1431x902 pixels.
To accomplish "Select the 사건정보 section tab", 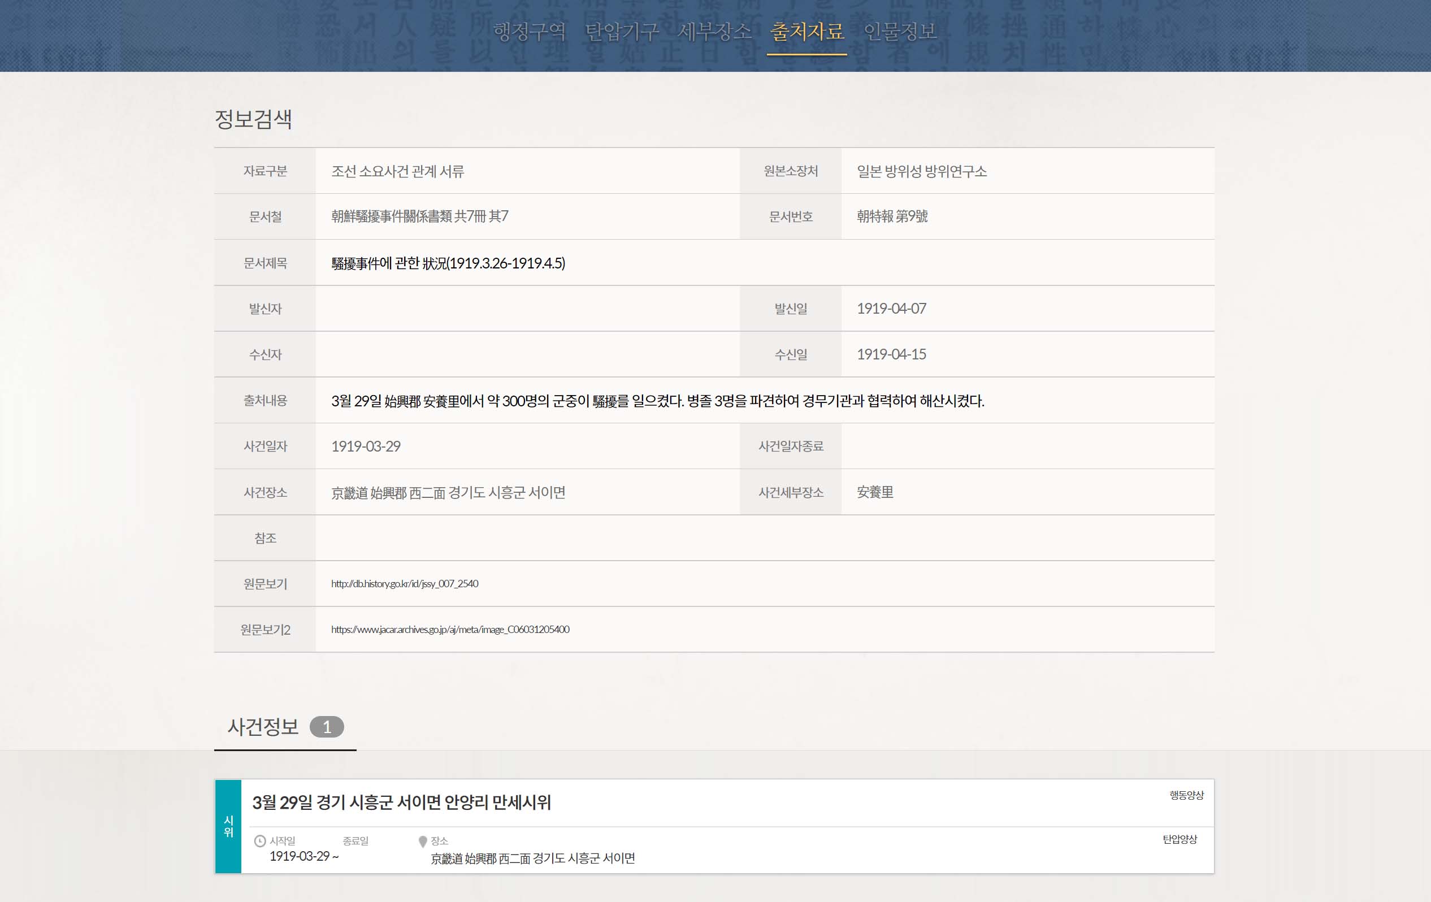I will [263, 727].
